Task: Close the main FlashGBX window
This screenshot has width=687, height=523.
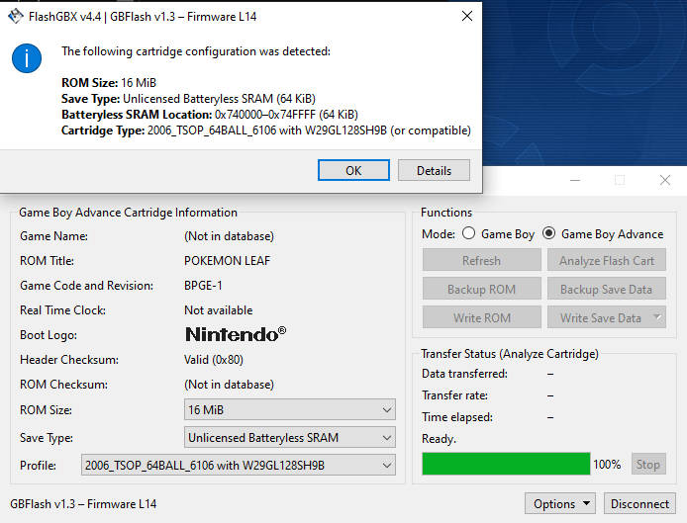Action: pyautogui.click(x=665, y=180)
